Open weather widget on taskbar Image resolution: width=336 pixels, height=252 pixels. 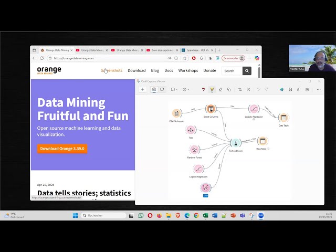[x=14, y=215]
